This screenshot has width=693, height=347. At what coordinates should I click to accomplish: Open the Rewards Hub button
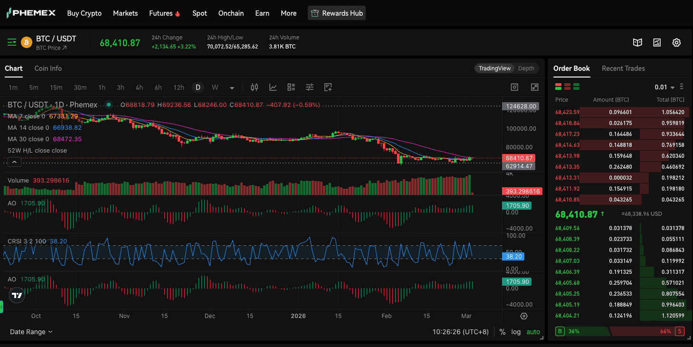tap(337, 13)
